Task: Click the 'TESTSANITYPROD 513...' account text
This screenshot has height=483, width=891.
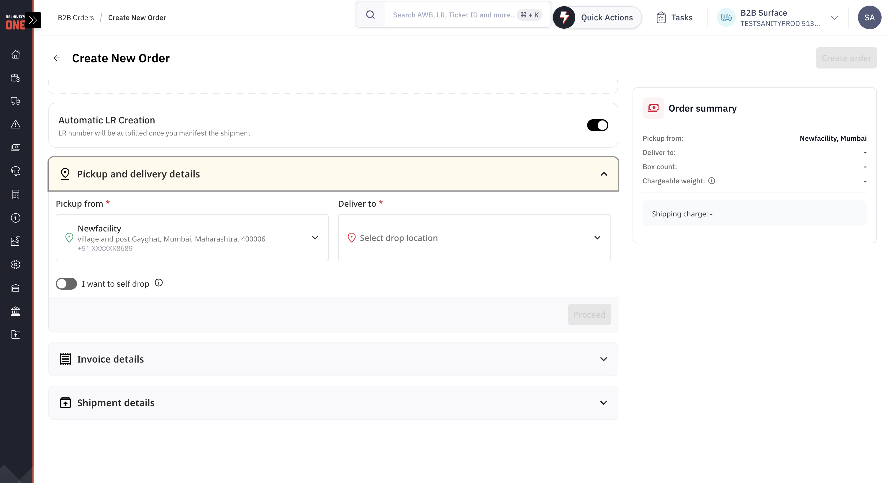Action: pyautogui.click(x=780, y=24)
